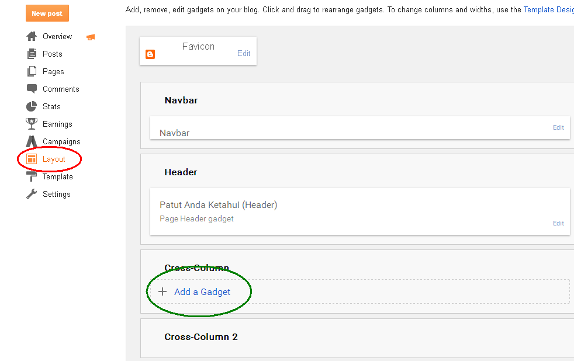Viewport: 574px width, 361px height.
Task: Select Layout from the sidebar menu
Action: click(54, 159)
